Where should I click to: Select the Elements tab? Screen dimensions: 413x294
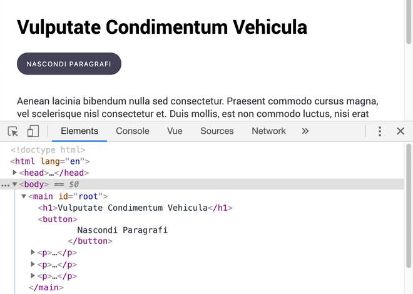[x=79, y=131]
